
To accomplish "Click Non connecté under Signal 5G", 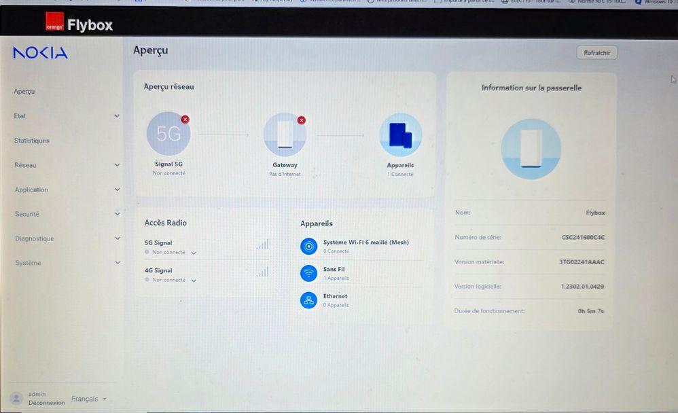I will [x=168, y=173].
